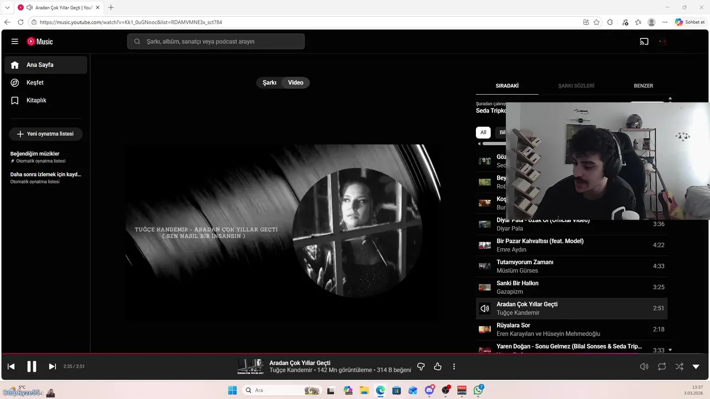Image resolution: width=710 pixels, height=399 pixels.
Task: Open the new tab plus button
Action: click(x=111, y=7)
